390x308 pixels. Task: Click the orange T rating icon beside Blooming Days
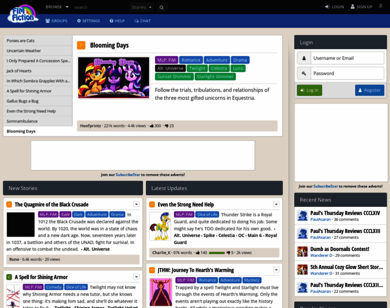tap(81, 45)
